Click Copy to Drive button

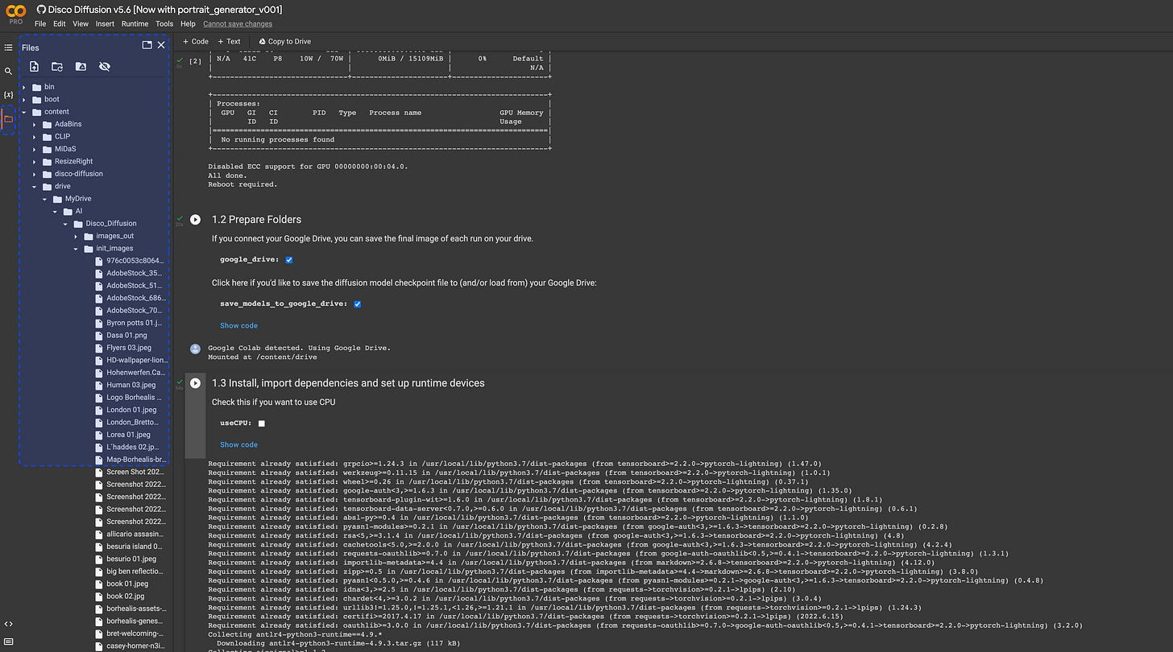(x=284, y=41)
